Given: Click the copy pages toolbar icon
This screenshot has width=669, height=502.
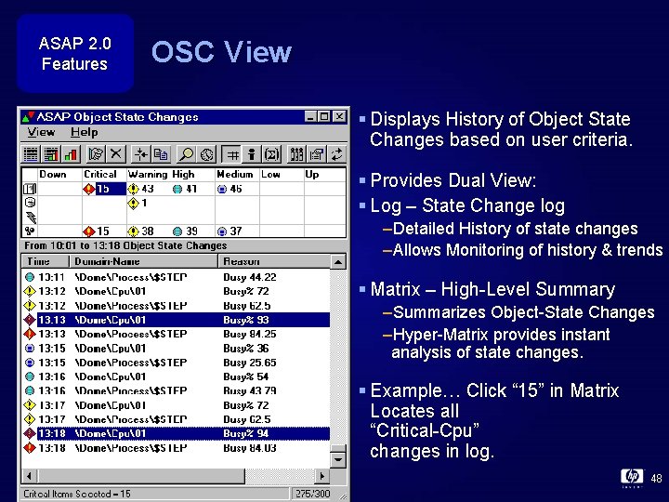Looking at the screenshot, I should point(161,154).
